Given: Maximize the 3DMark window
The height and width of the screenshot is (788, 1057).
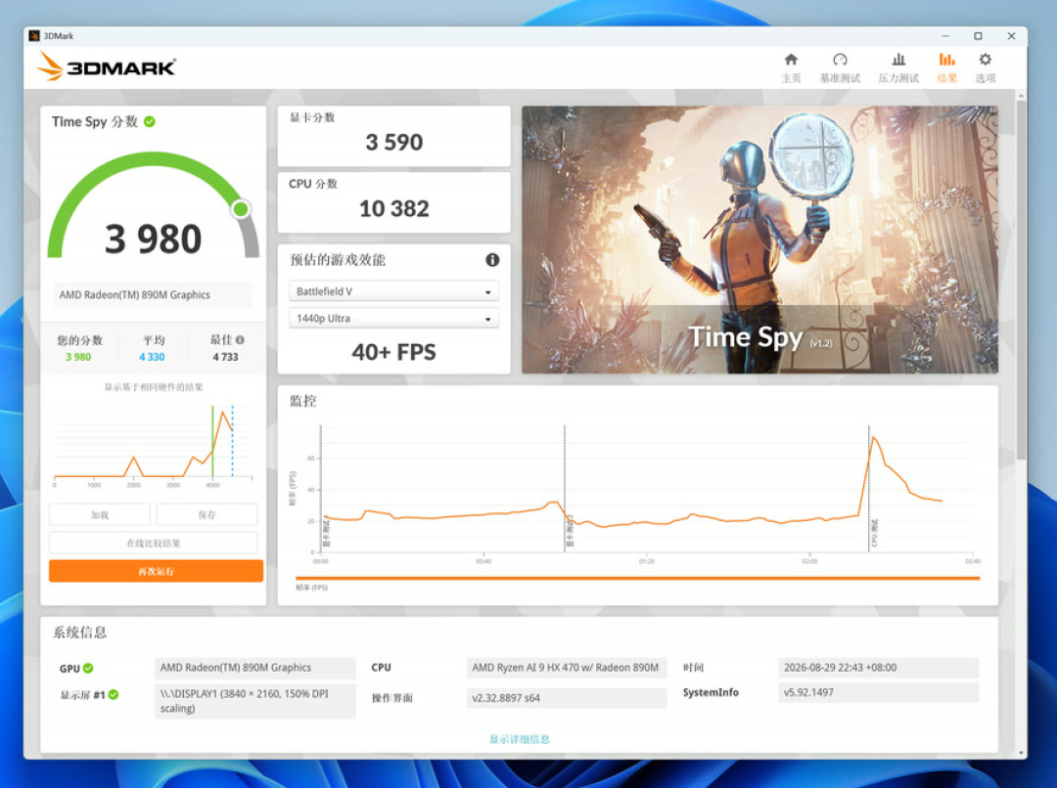Looking at the screenshot, I should click(978, 36).
